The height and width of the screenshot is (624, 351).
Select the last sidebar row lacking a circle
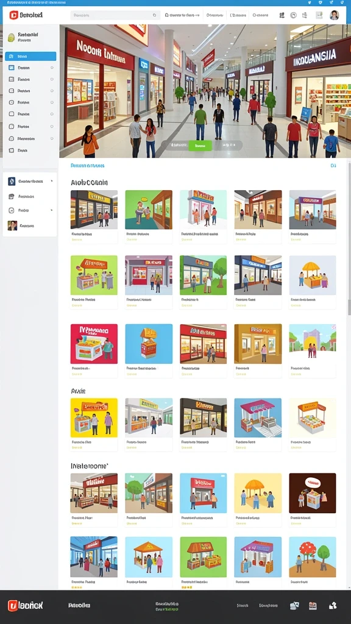coord(30,151)
